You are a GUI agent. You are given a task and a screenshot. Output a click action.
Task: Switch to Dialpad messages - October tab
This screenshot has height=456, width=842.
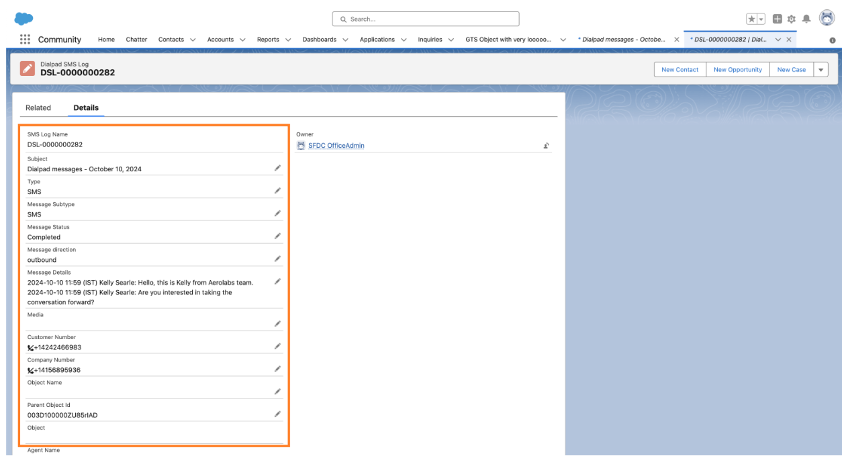click(x=621, y=40)
